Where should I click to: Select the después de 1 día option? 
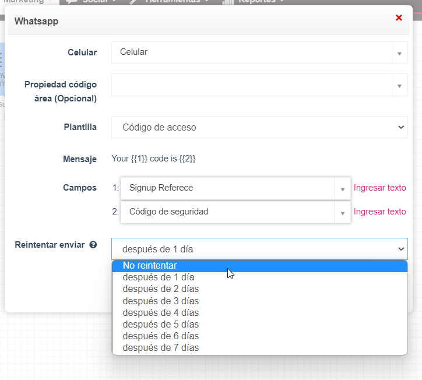coord(260,277)
